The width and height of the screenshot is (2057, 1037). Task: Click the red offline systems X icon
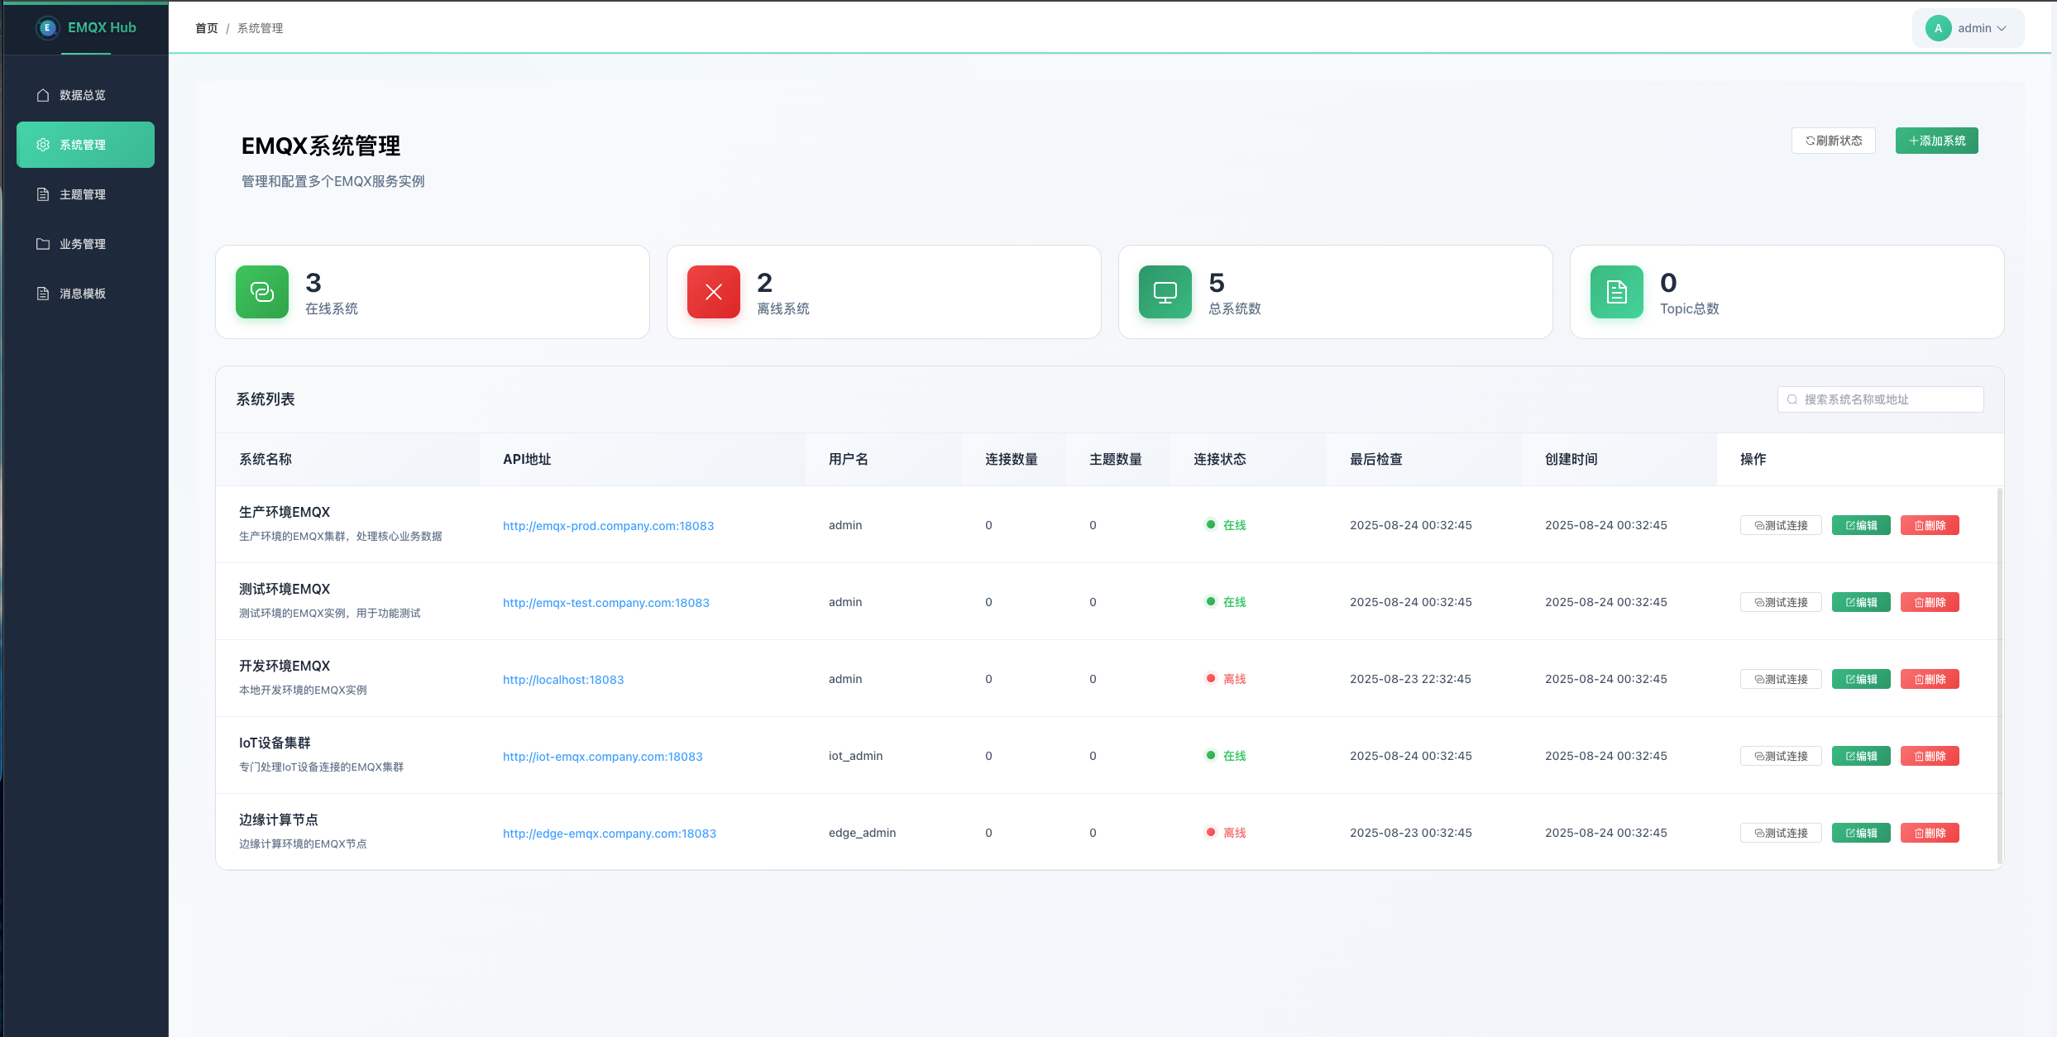tap(713, 292)
